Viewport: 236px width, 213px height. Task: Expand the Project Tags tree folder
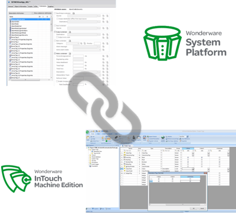(88, 149)
